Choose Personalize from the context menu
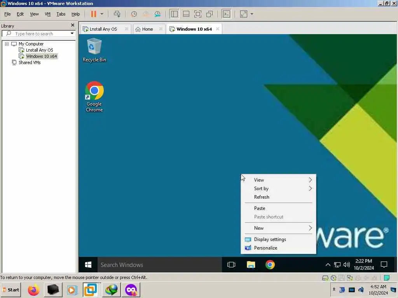The height and width of the screenshot is (298, 398). click(278, 248)
